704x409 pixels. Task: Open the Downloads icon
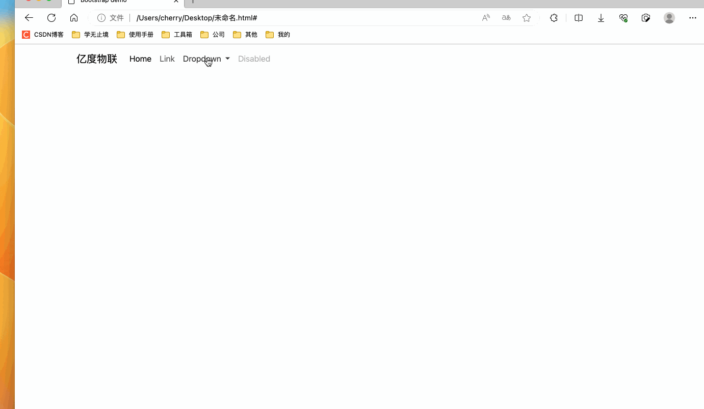click(601, 18)
